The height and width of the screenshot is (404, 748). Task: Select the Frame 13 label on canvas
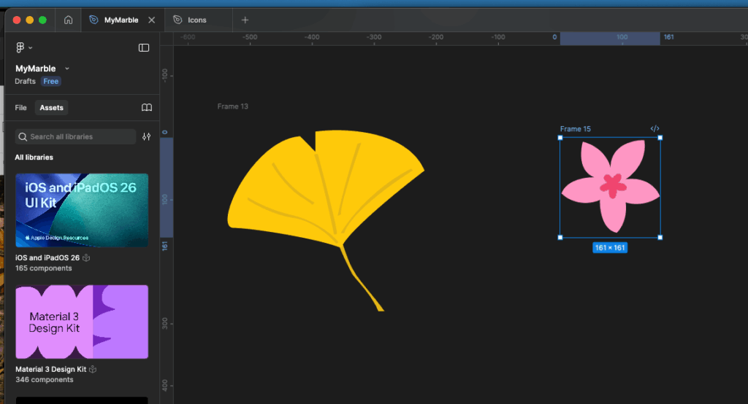[232, 106]
